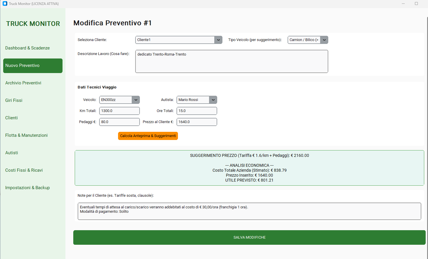This screenshot has height=259, width=428.
Task: Click the Km Totali input field
Action: pyautogui.click(x=119, y=111)
